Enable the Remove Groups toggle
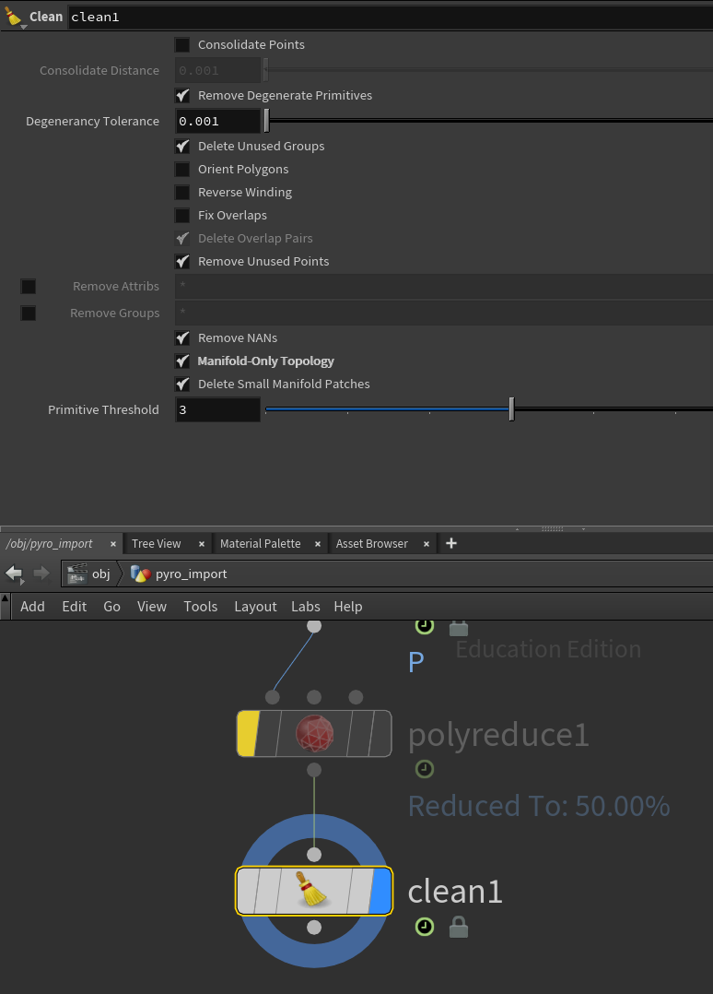713x994 pixels. [x=29, y=314]
